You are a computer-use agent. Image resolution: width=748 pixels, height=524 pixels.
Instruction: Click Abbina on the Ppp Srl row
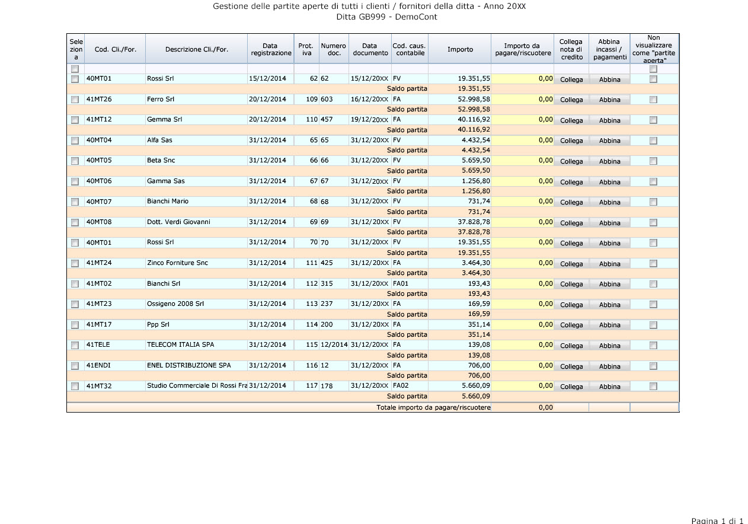tap(609, 325)
